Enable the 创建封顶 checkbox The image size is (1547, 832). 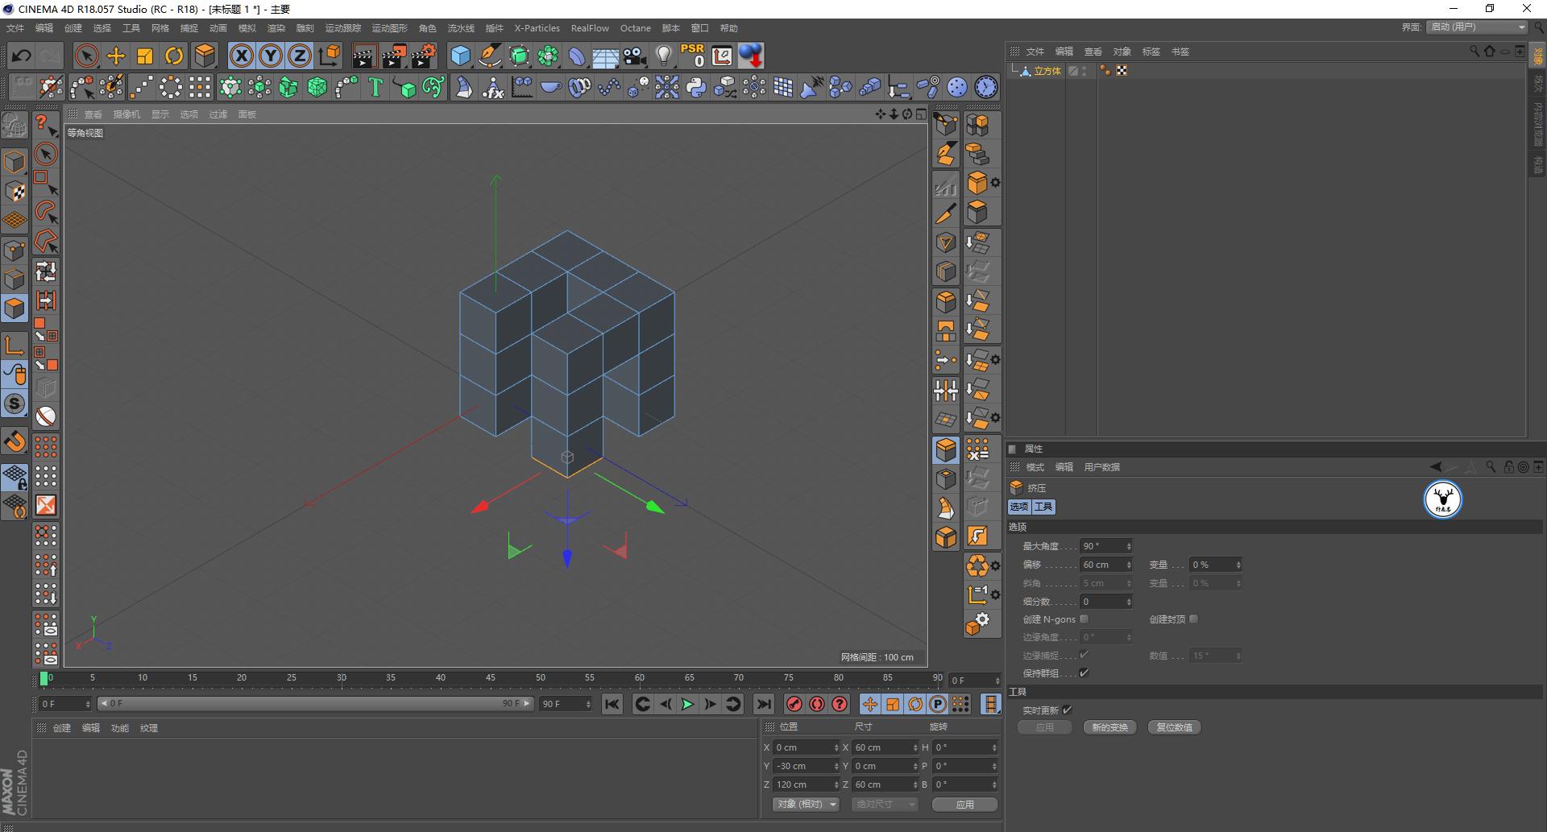pyautogui.click(x=1193, y=619)
